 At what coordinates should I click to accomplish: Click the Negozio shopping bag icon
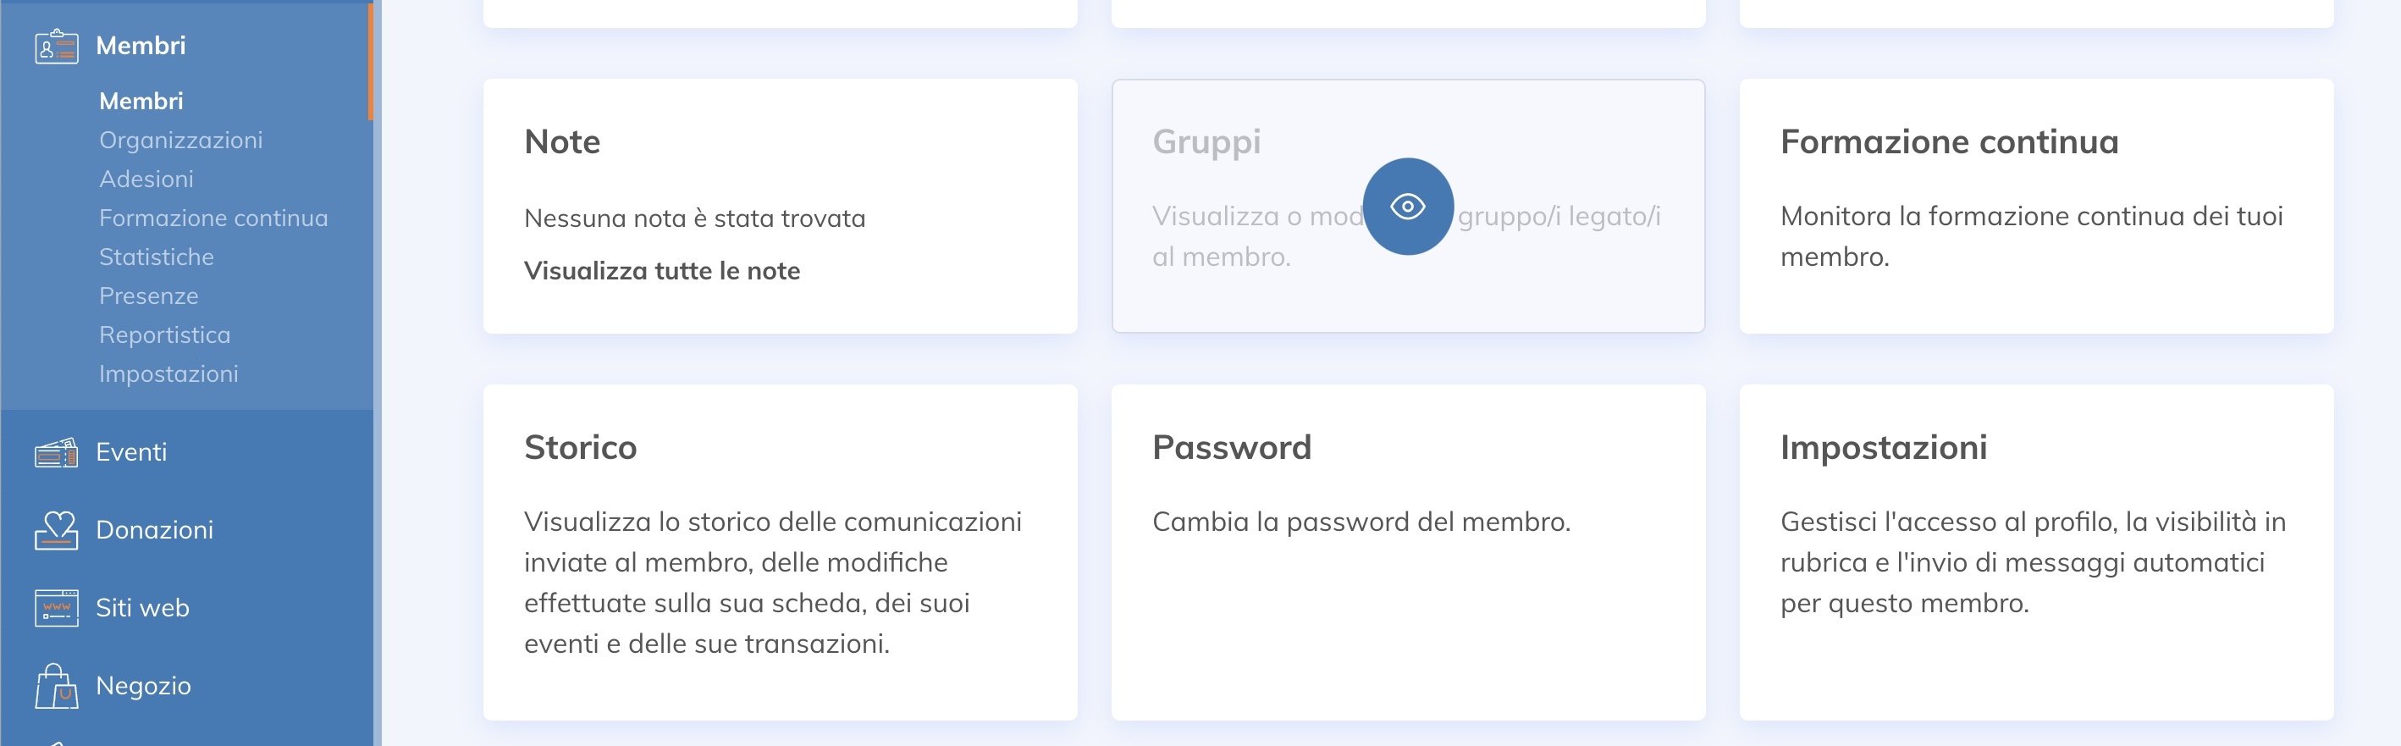tap(56, 687)
